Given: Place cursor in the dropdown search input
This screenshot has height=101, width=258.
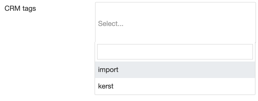Looking at the screenshot, I should pos(175,52).
